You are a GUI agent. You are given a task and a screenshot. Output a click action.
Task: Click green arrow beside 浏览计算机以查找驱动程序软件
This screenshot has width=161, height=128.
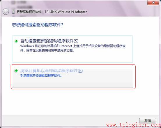(16, 71)
